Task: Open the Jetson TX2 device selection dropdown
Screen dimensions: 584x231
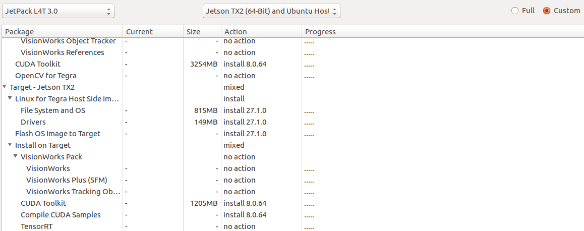Action: tap(271, 11)
